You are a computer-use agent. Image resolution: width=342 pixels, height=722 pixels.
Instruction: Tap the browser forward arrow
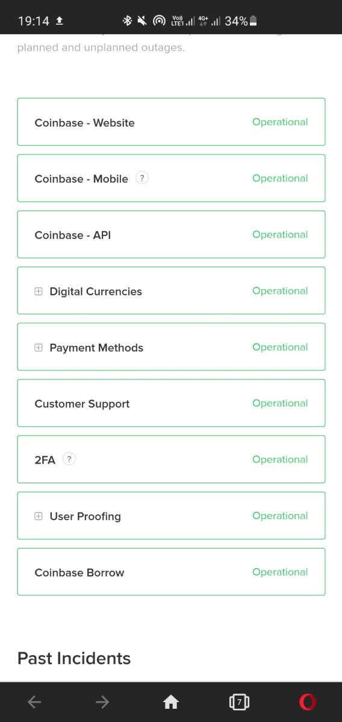coord(102,702)
